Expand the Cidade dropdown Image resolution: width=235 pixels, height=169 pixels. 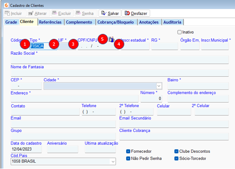pos(159,86)
